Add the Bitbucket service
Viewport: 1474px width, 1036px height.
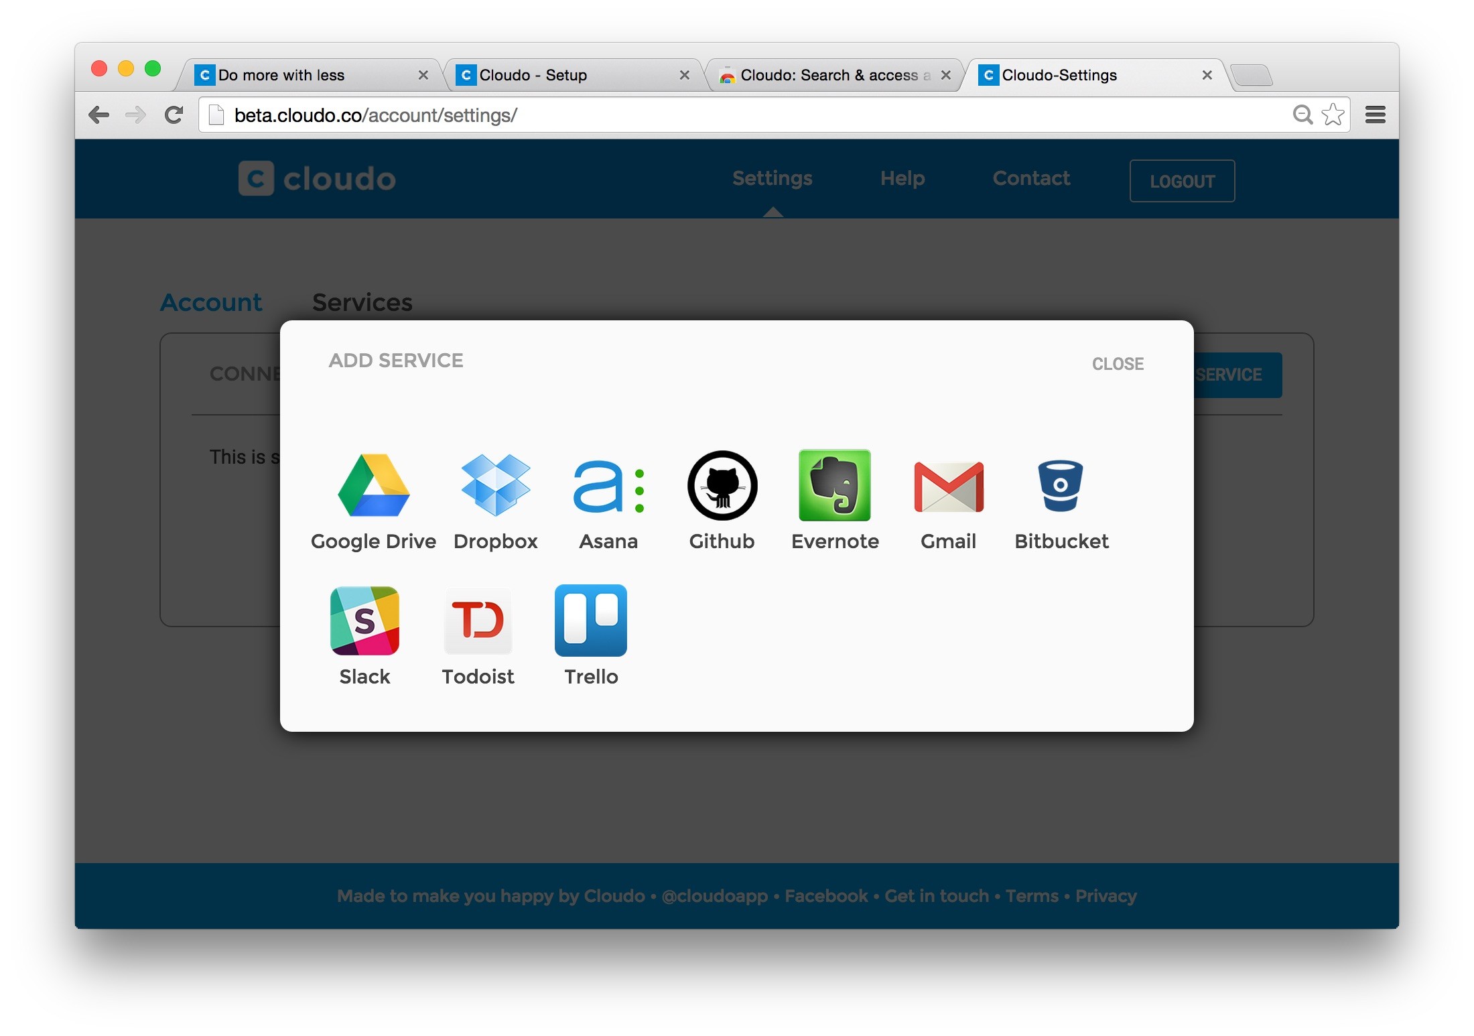pyautogui.click(x=1061, y=486)
